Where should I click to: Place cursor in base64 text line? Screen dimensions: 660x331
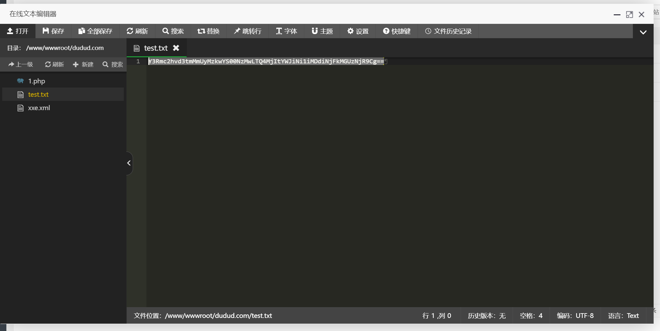[266, 61]
